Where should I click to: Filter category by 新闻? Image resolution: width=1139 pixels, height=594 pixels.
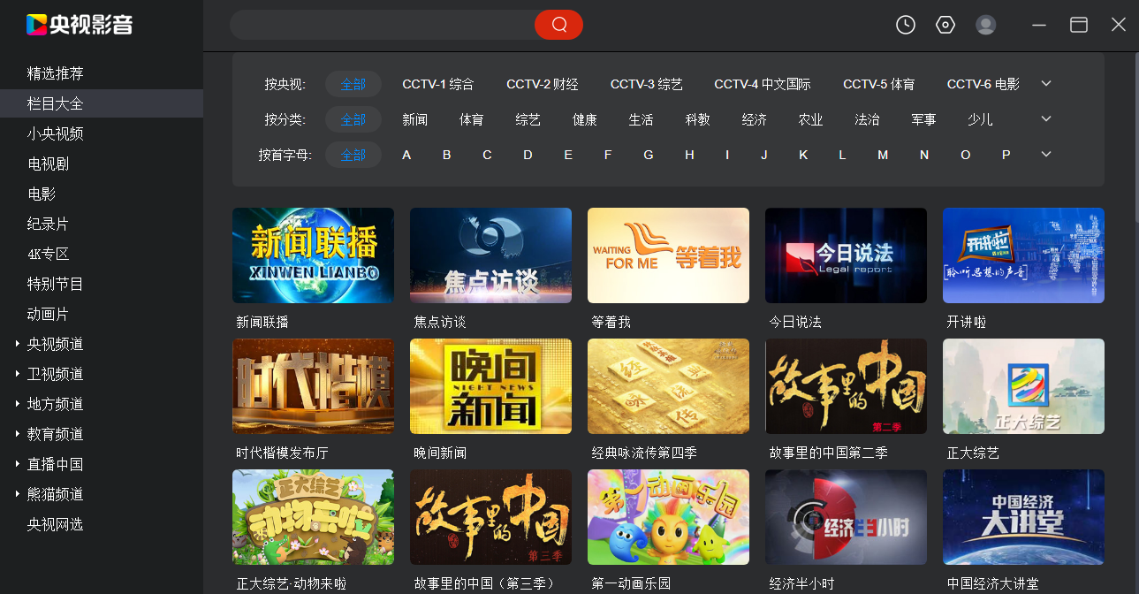point(415,119)
